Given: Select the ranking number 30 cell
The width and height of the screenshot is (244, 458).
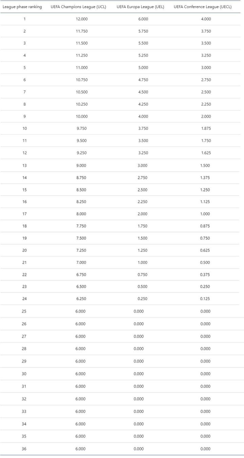Looking at the screenshot, I should click(24, 374).
